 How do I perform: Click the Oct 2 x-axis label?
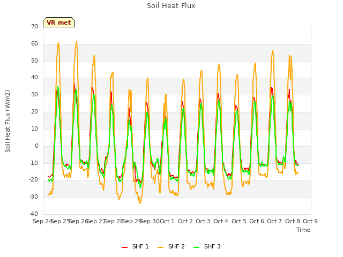point(185,221)
